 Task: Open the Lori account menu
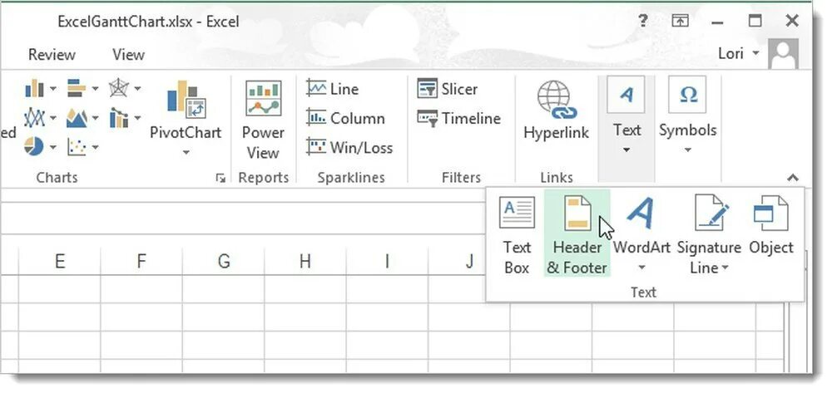click(x=739, y=54)
